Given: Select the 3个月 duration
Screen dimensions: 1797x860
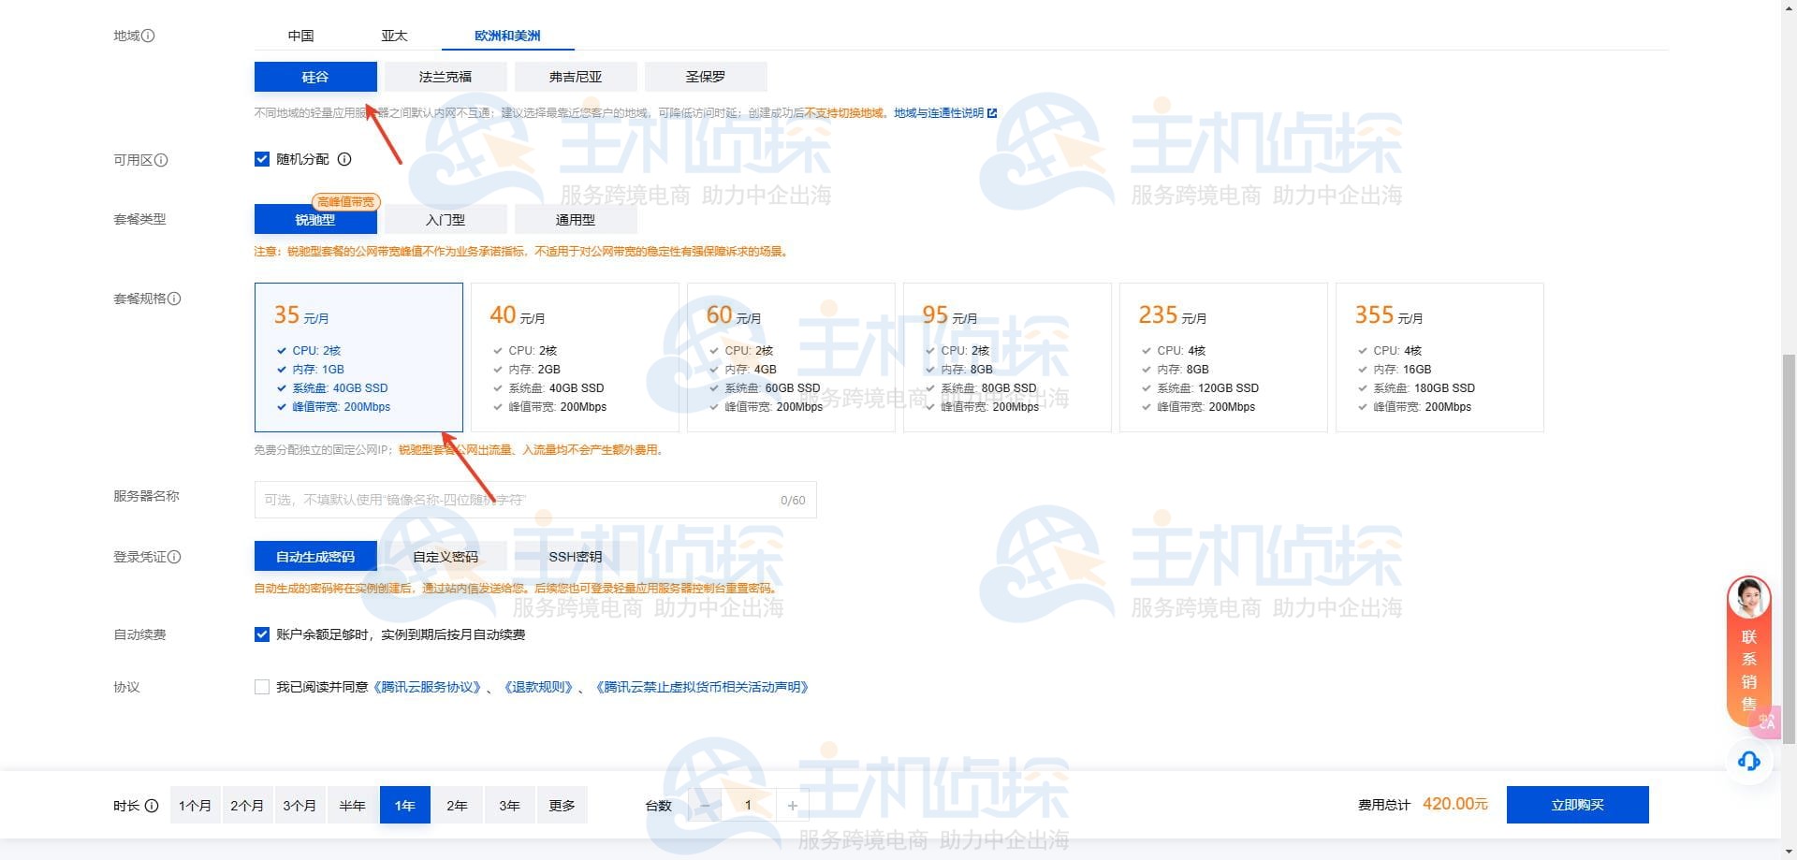Looking at the screenshot, I should click(x=299, y=806).
